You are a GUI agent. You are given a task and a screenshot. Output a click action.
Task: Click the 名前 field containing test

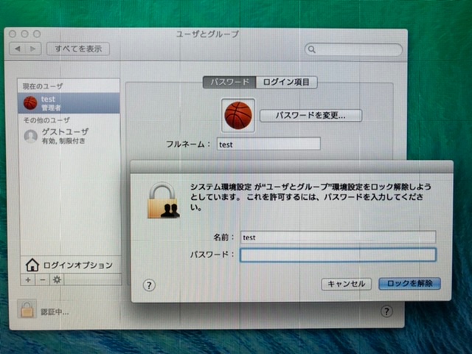(338, 237)
